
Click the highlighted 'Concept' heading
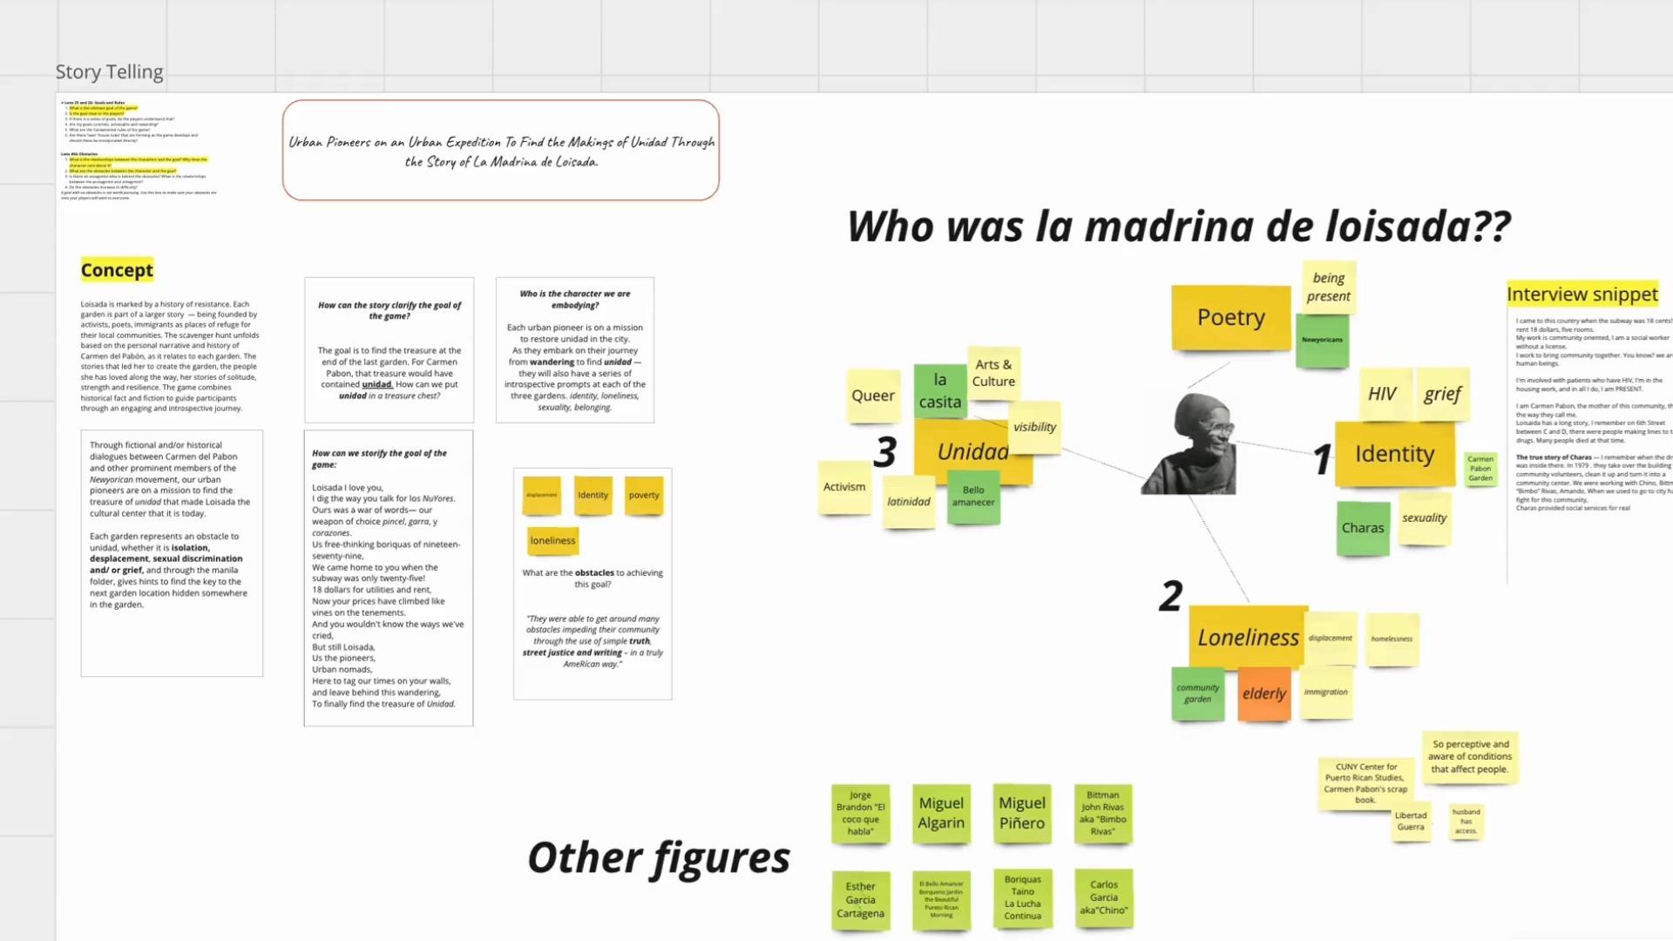click(x=117, y=270)
